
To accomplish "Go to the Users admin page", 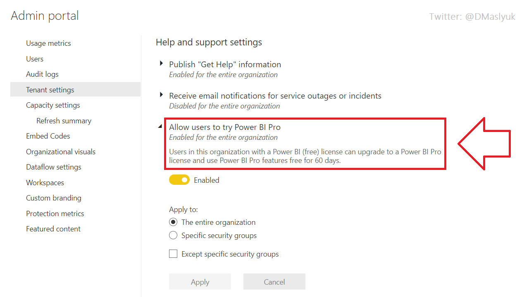I will click(35, 59).
